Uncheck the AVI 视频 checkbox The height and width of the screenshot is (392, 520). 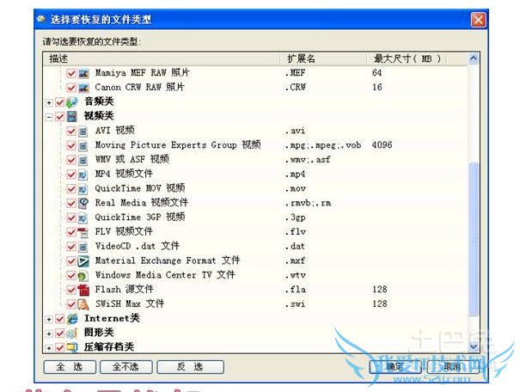tap(71, 132)
